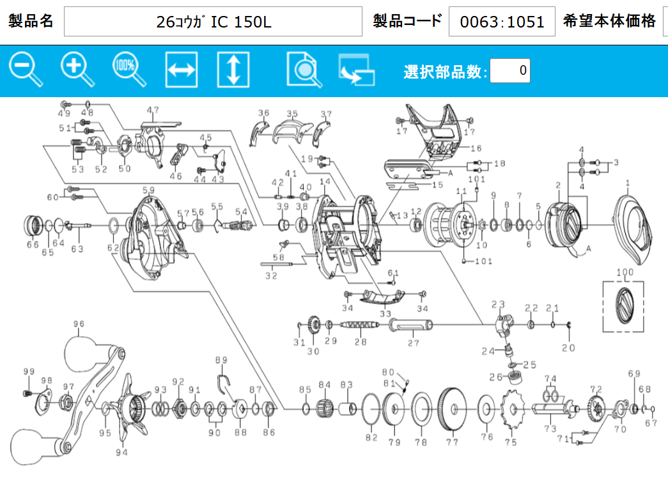The image size is (668, 489).
Task: Click the 製品名 field showing 26コウガ IC 150L
Action: [213, 22]
